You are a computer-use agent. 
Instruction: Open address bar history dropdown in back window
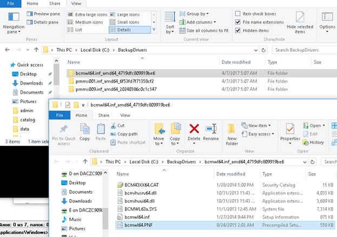256,50
